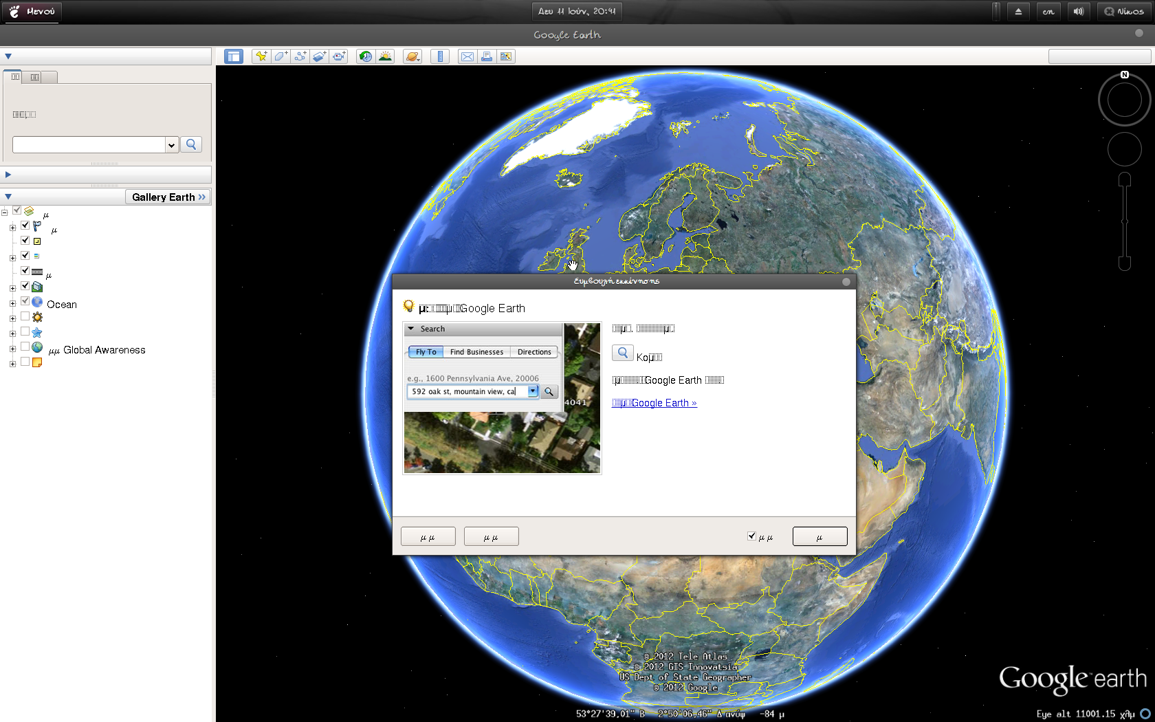This screenshot has height=722, width=1155.
Task: Click the first button at dialog bottom-left
Action: coord(428,536)
